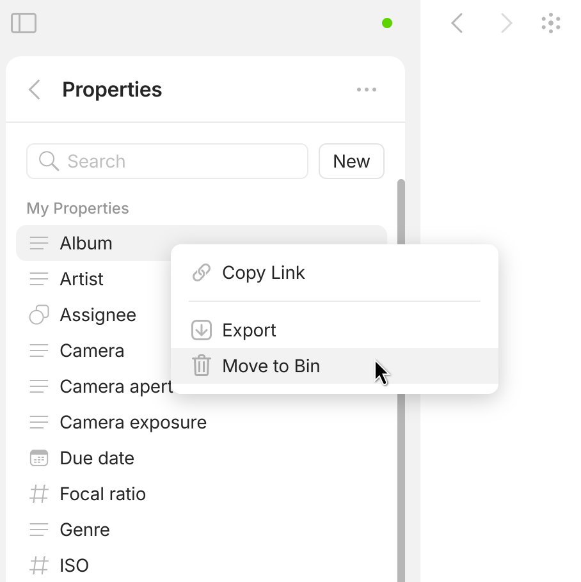
Task: Click the trash icon for Move to Bin
Action: [202, 366]
